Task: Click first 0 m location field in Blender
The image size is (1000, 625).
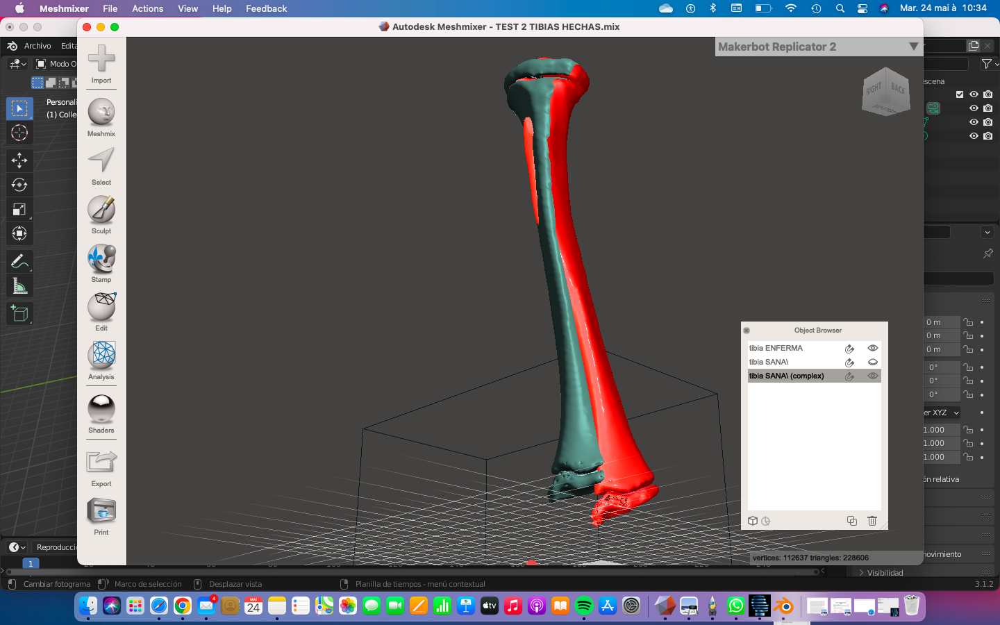Action: 941,322
